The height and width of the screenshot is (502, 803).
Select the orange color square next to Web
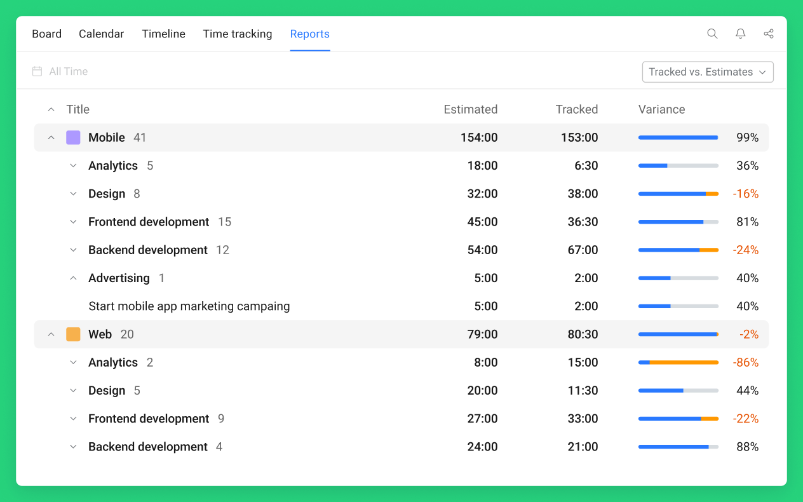73,334
